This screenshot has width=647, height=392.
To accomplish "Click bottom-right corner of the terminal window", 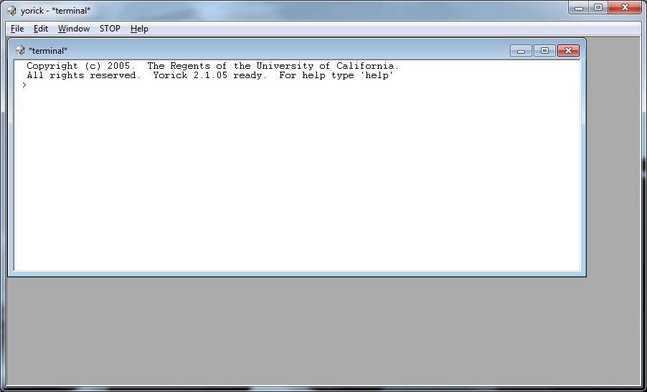I will tap(585, 275).
